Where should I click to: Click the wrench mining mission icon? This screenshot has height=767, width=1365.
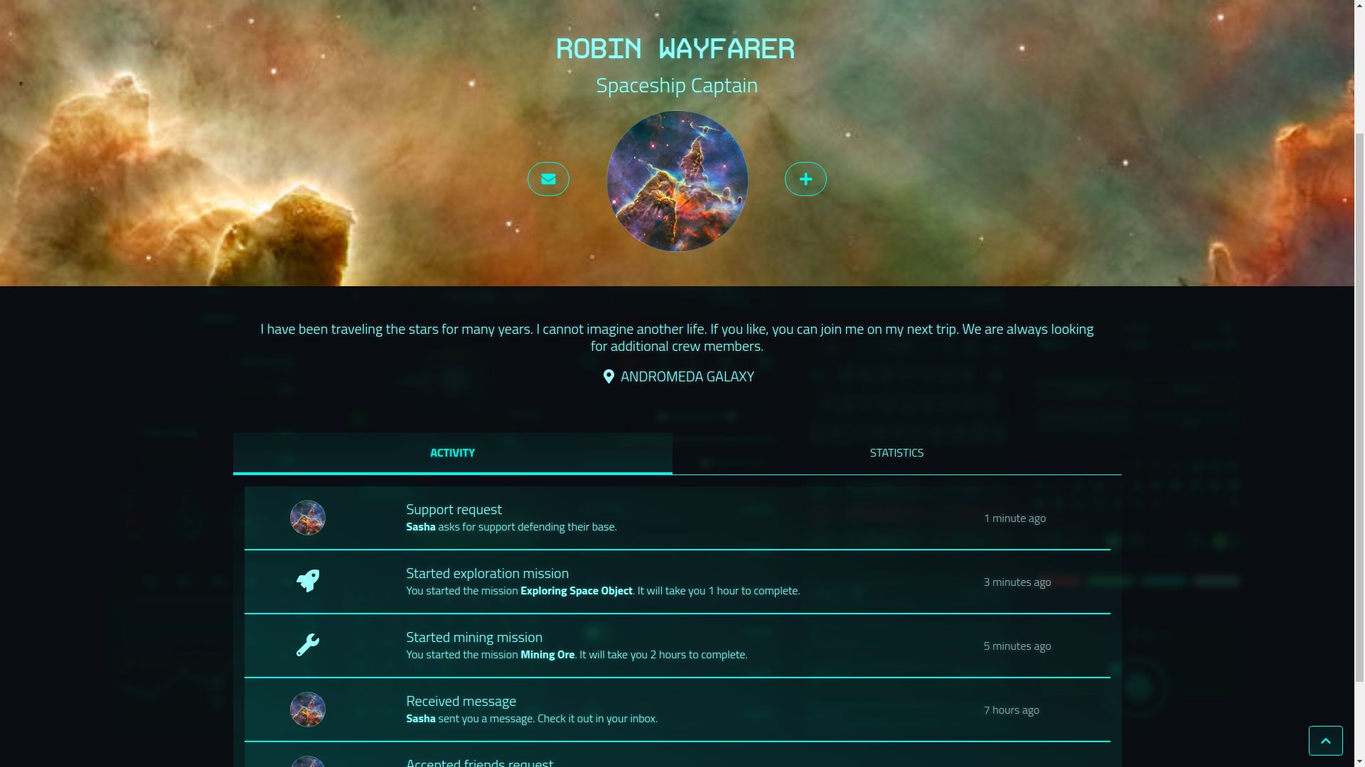tap(308, 645)
